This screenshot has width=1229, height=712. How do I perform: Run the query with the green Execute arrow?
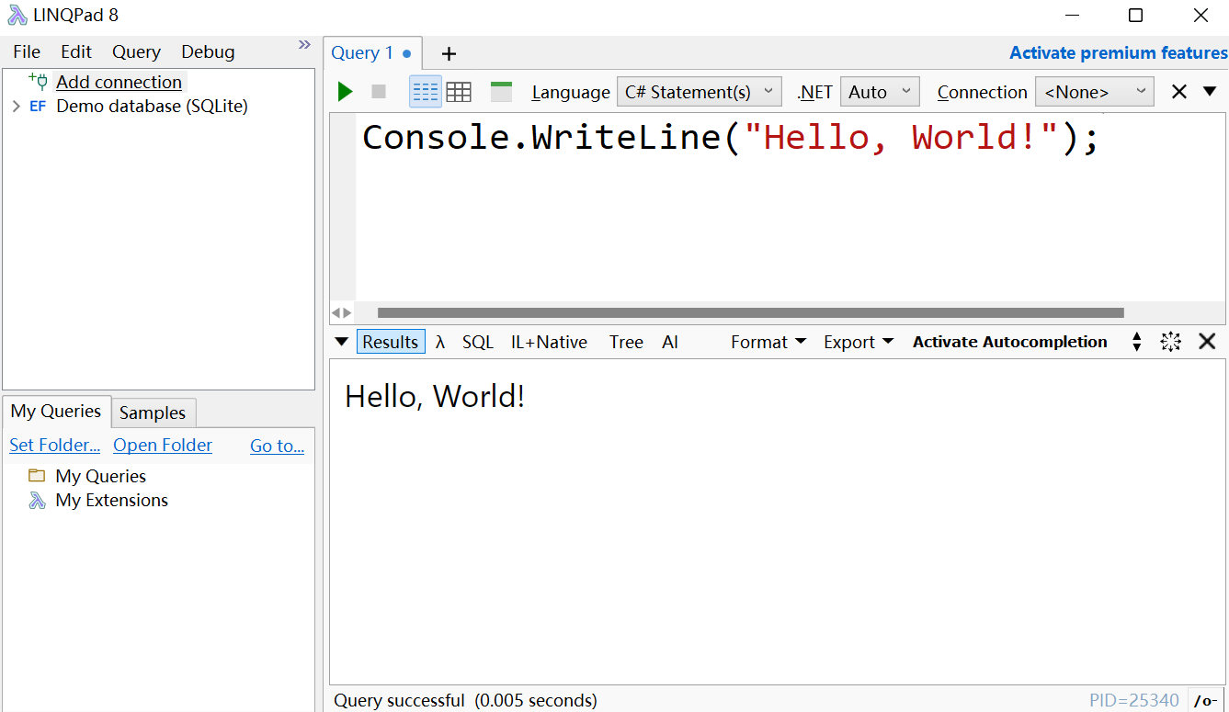[x=345, y=92]
